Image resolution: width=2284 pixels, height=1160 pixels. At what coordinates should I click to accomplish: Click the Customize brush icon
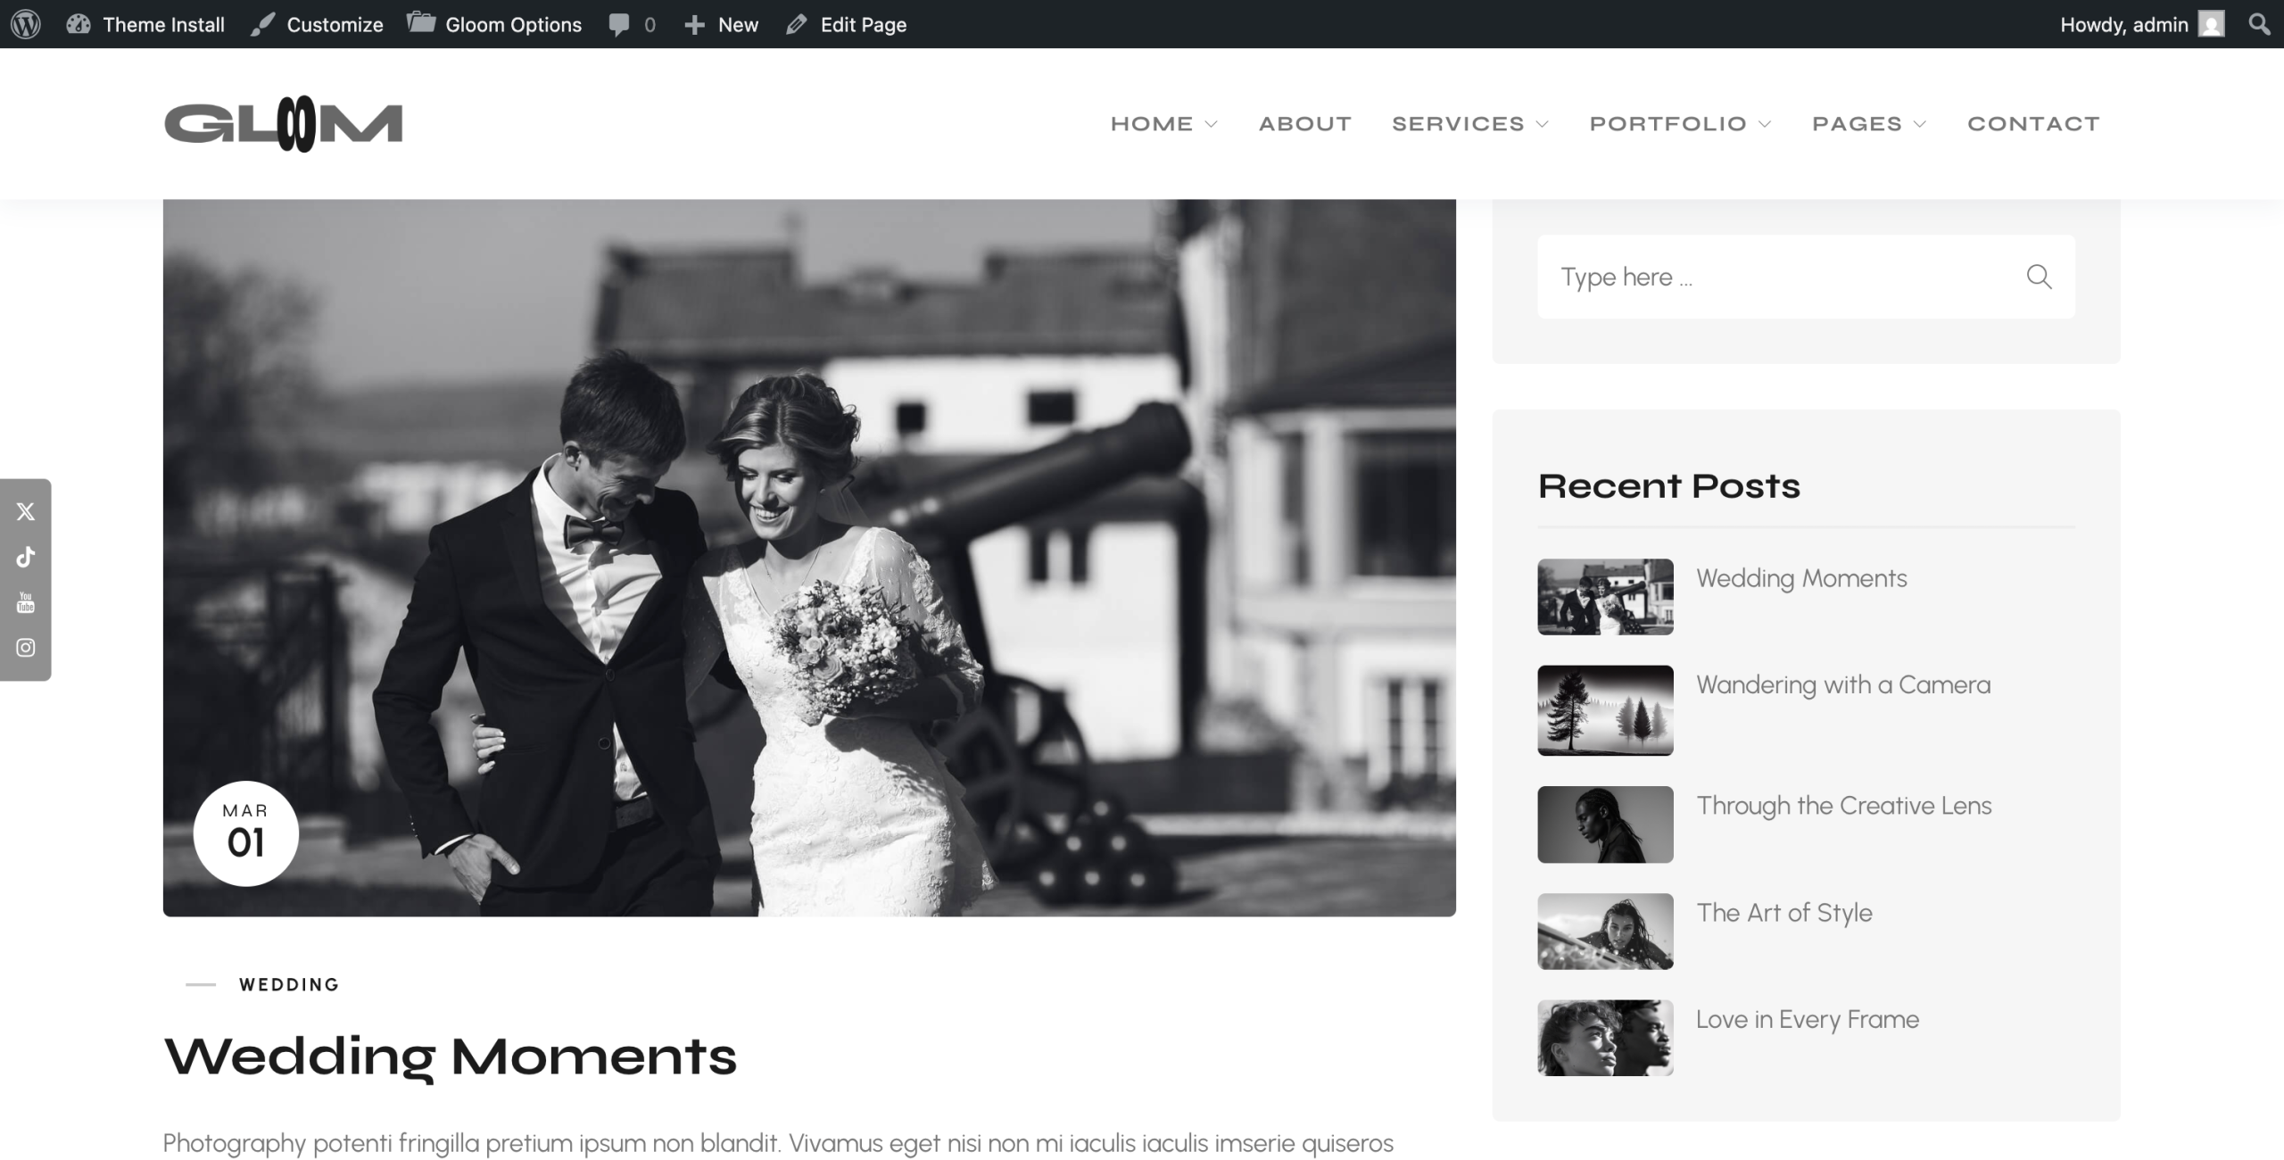tap(262, 24)
